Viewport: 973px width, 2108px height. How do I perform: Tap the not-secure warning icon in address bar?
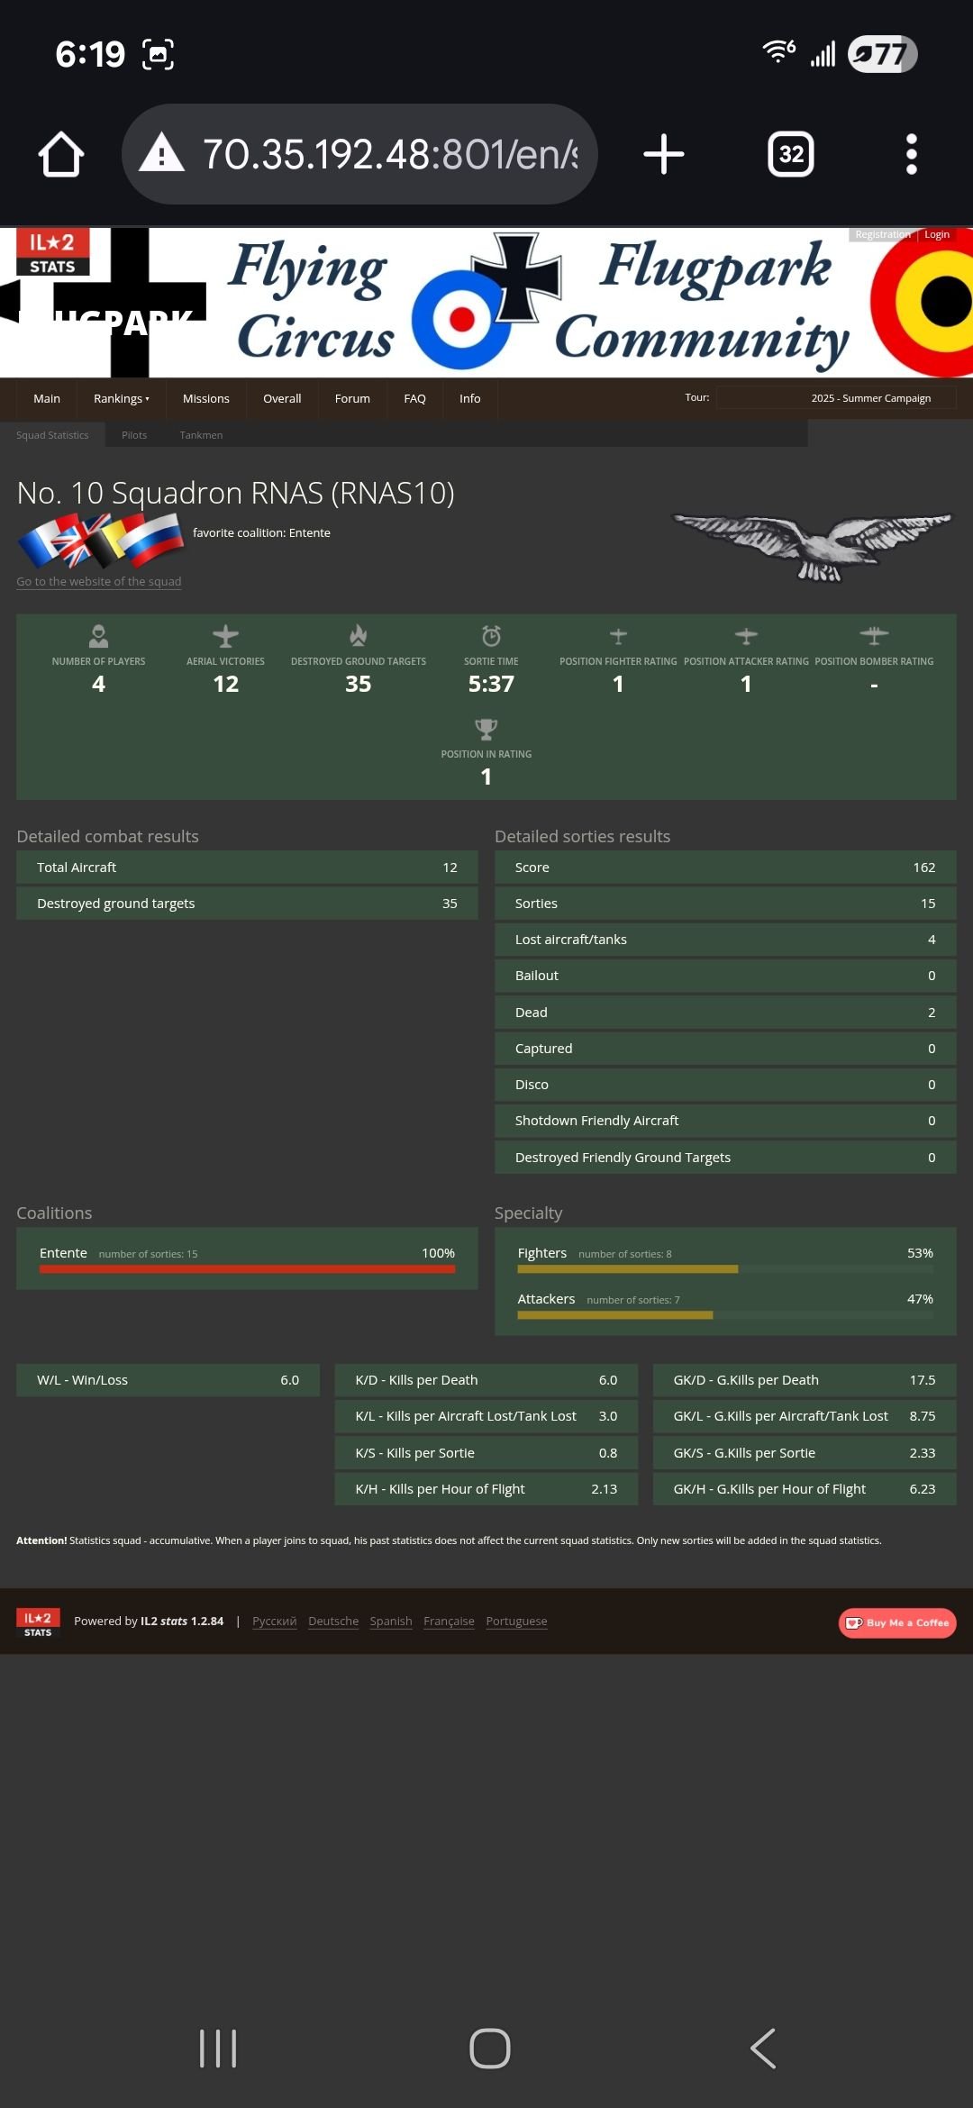(162, 153)
